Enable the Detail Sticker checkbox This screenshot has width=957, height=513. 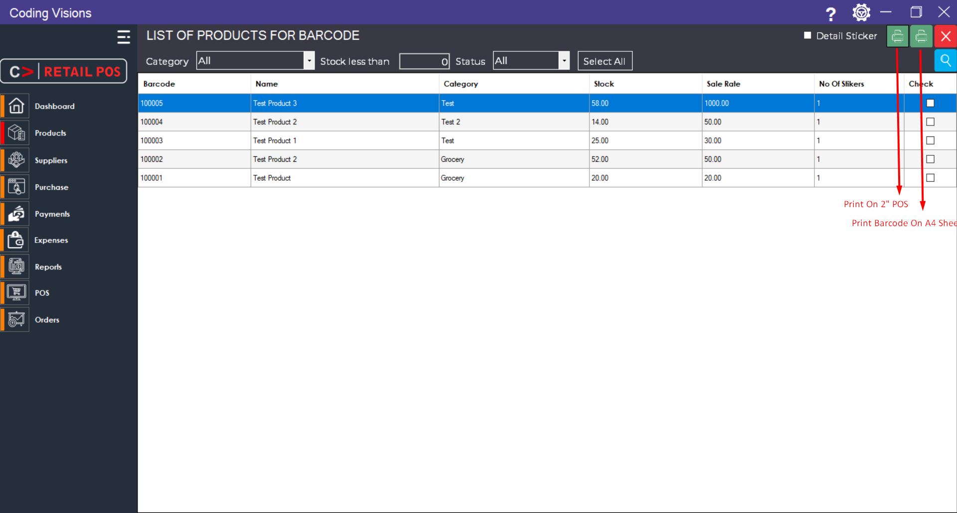click(x=807, y=35)
